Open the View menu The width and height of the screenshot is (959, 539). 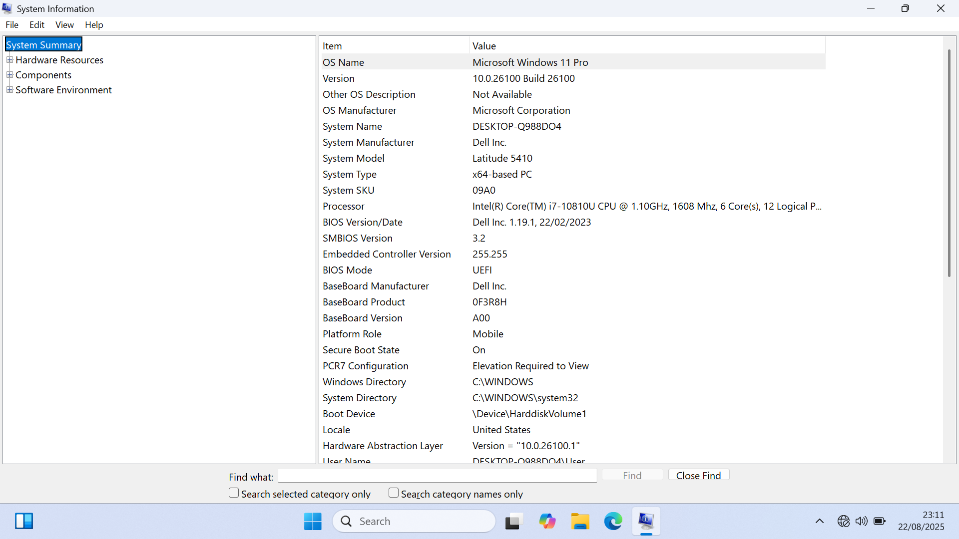pos(64,25)
